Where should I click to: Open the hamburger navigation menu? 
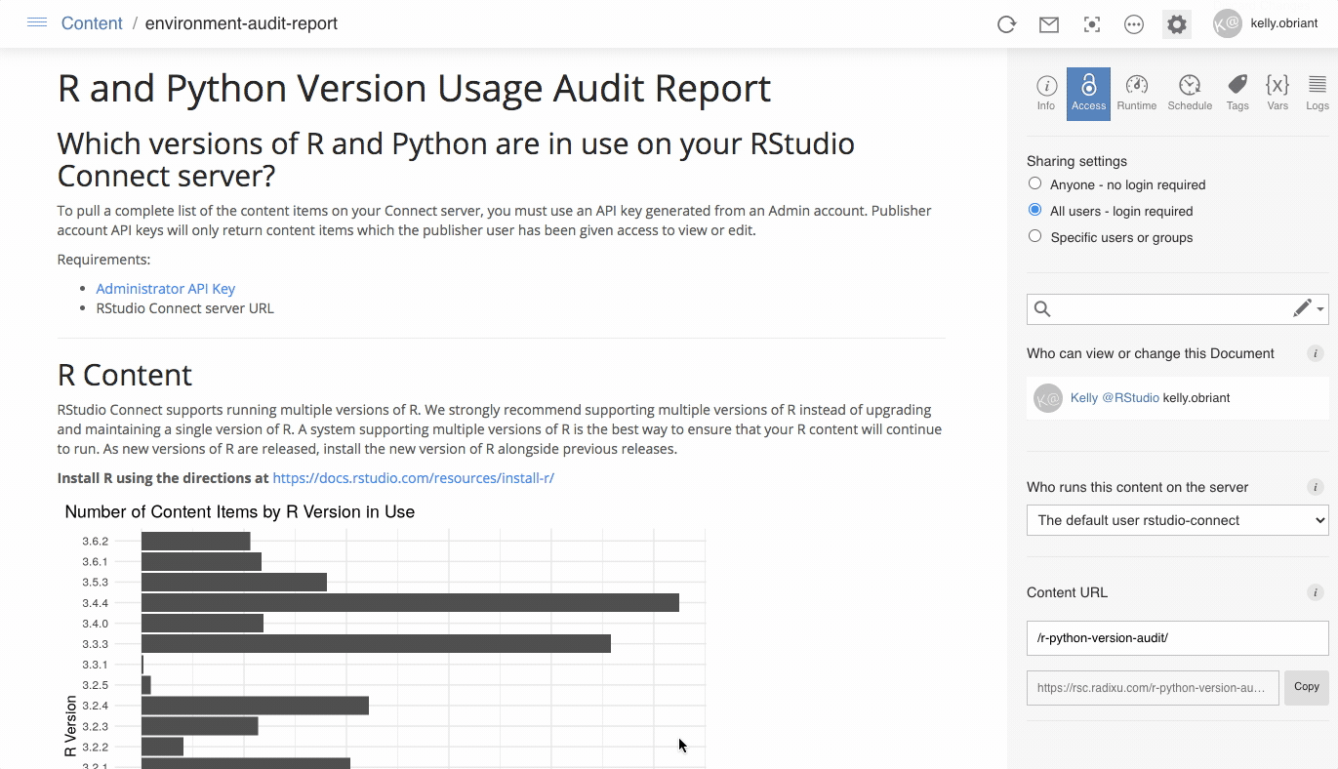coord(37,22)
